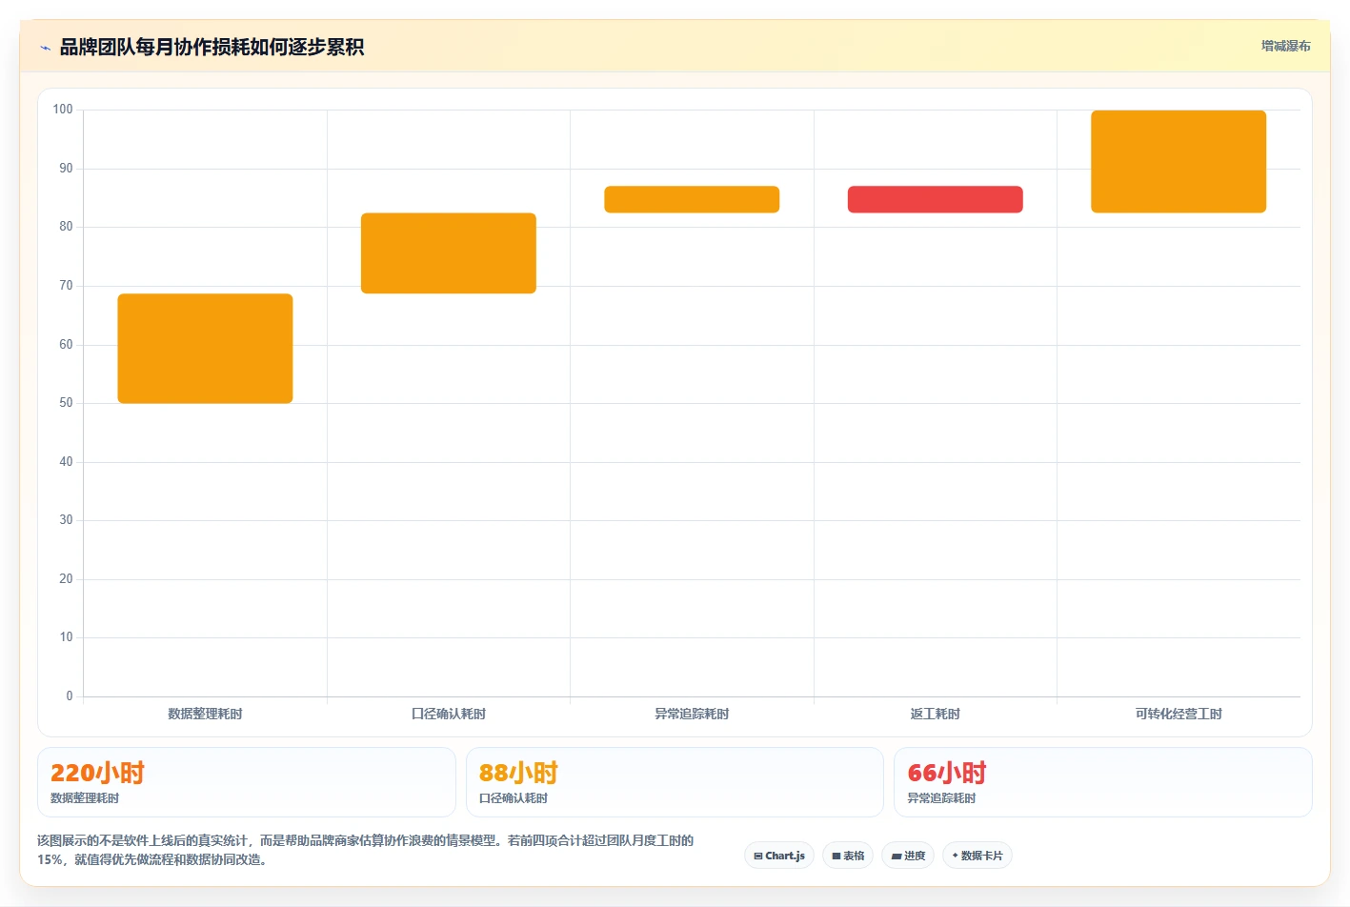The width and height of the screenshot is (1350, 907).
Task: Open the 88小时 data card
Action: click(675, 782)
